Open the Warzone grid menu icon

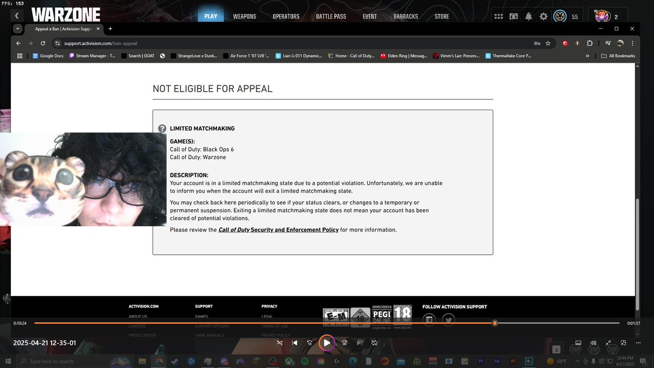(x=498, y=16)
